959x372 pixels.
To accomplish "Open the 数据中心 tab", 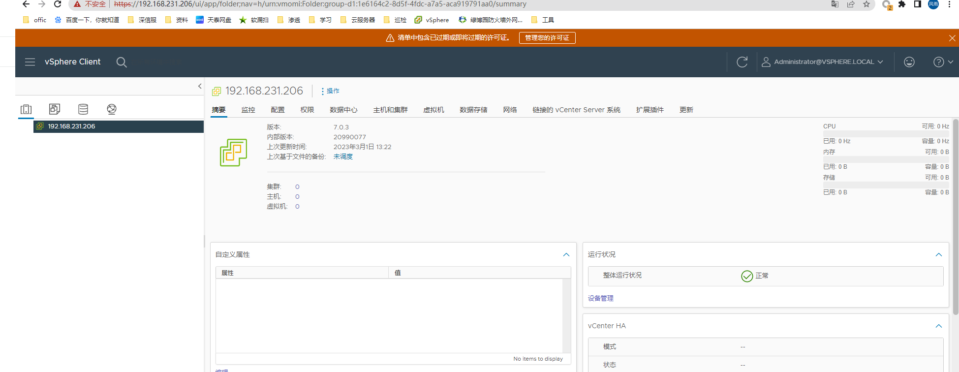I will pos(343,110).
